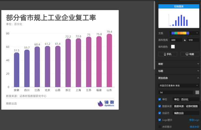Uncheck the 数据来源 data source checkbox
The height and width of the screenshot is (130, 201).
(160, 106)
